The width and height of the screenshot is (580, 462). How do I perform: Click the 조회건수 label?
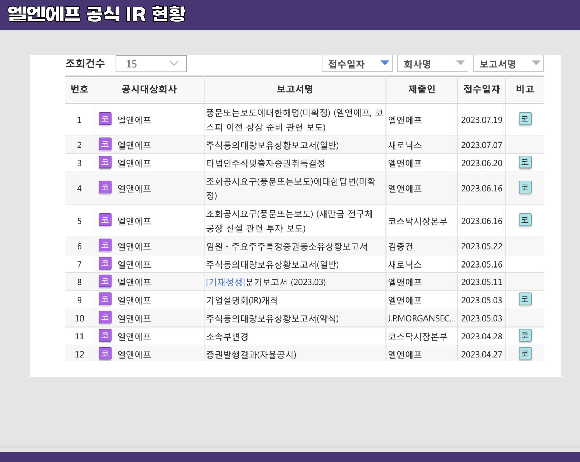[x=85, y=64]
